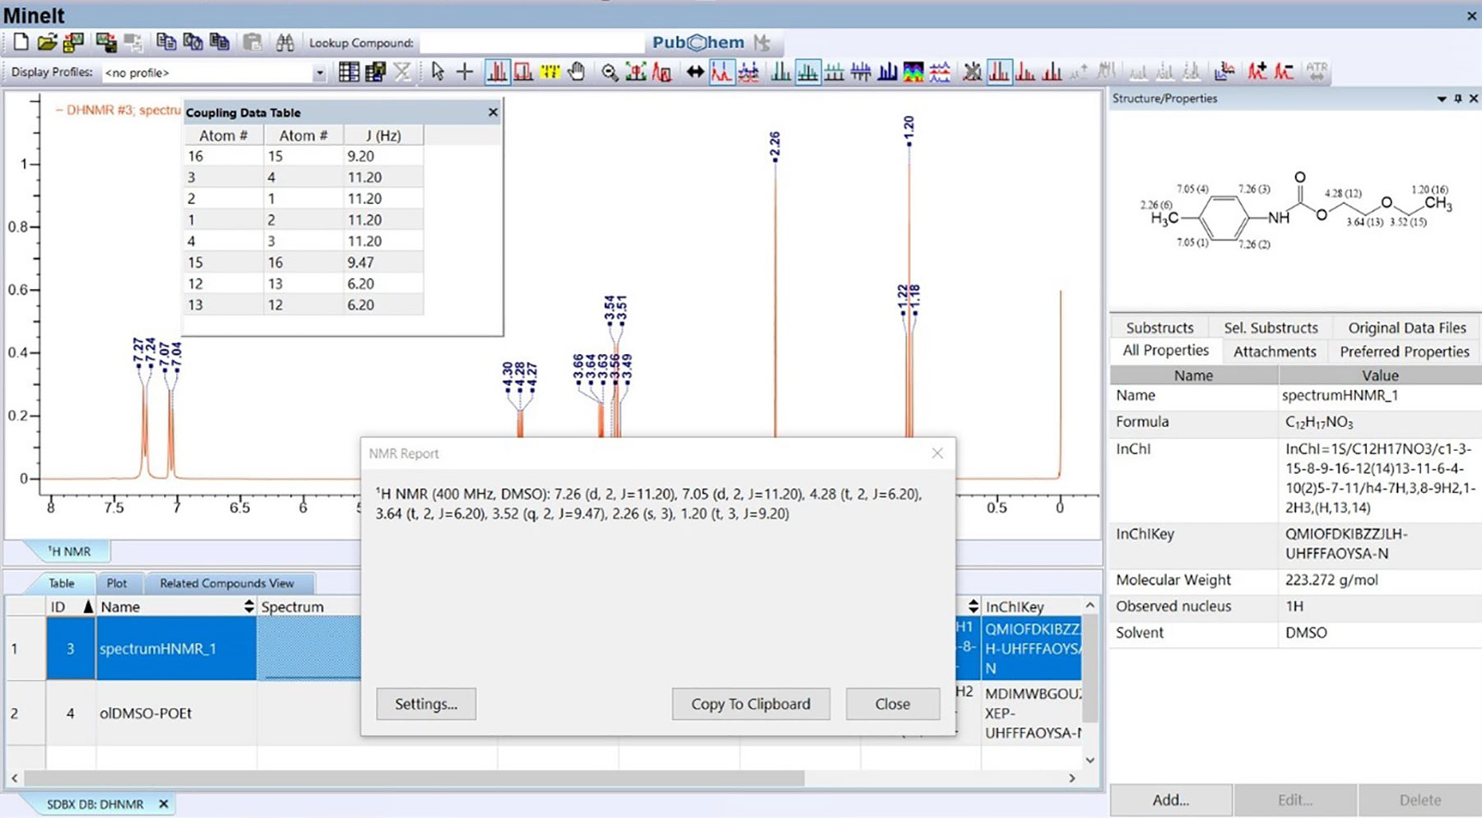The height and width of the screenshot is (818, 1482).
Task: Open the Structure/Properties panel options arrow
Action: [x=1442, y=99]
